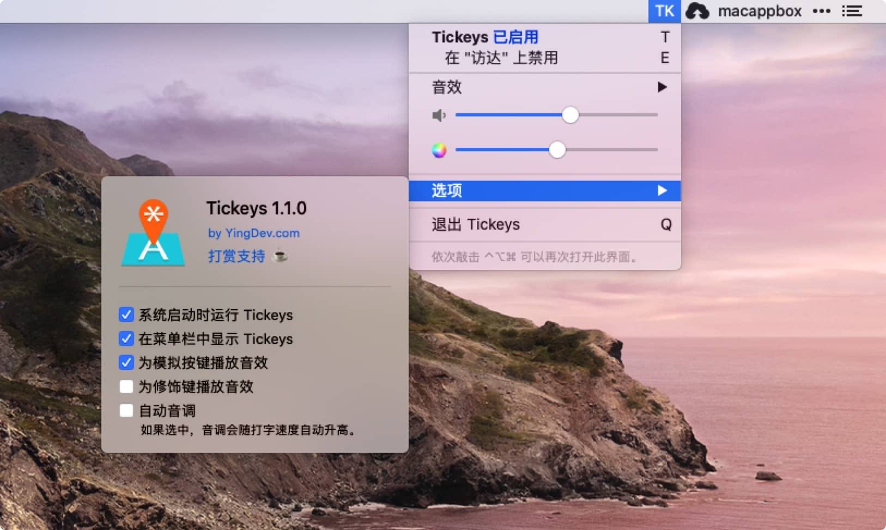Expand the 音效 submenu arrow
Screen dimensions: 886x530
[662, 87]
